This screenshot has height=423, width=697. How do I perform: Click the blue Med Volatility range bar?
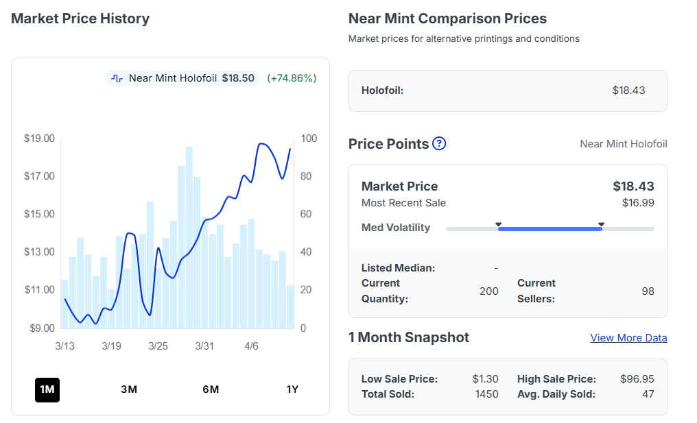(549, 228)
